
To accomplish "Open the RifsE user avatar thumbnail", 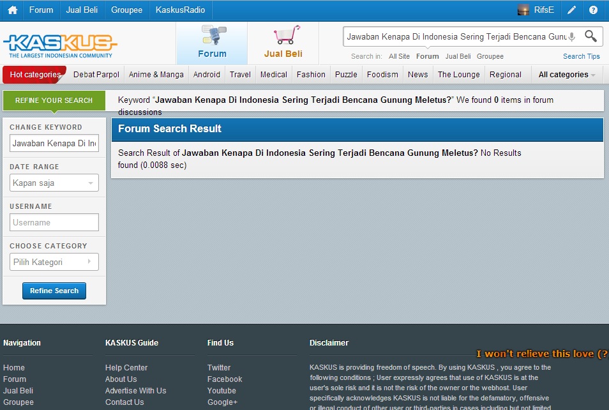I will (x=523, y=10).
